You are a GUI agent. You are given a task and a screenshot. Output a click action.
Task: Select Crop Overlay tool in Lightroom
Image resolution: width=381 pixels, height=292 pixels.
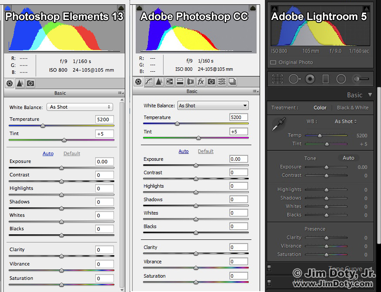[277, 79]
